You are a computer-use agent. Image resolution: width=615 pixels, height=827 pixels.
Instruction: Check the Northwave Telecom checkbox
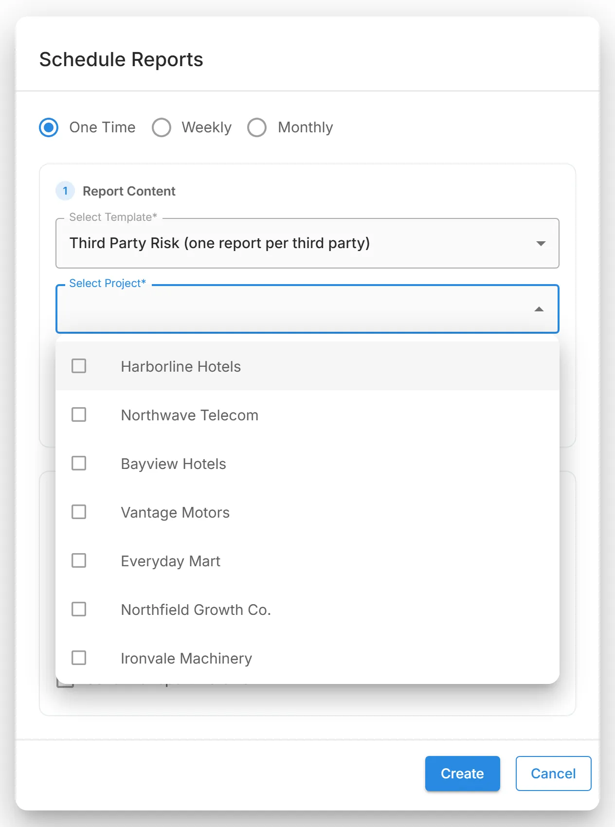click(x=79, y=414)
